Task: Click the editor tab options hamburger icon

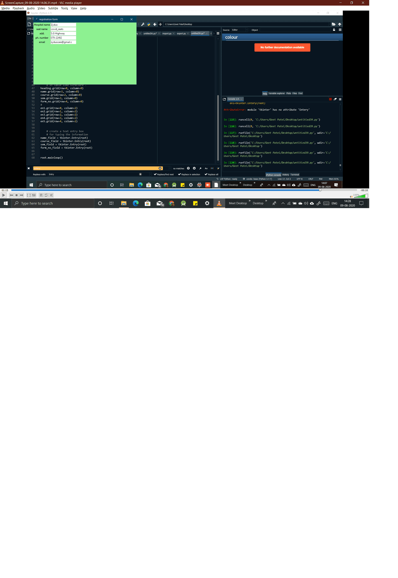Action: tap(218, 33)
